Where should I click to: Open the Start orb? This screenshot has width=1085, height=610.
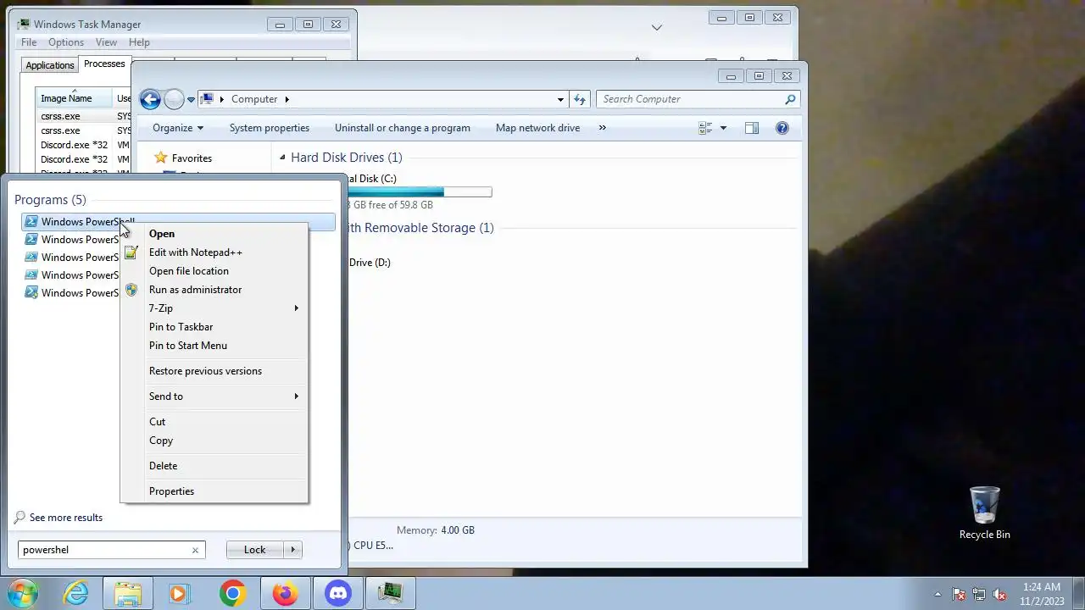click(21, 593)
